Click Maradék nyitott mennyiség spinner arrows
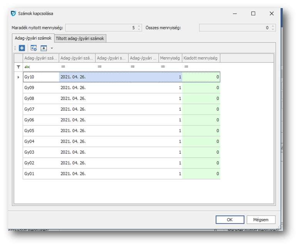The height and width of the screenshot is (247, 299). coord(139,28)
